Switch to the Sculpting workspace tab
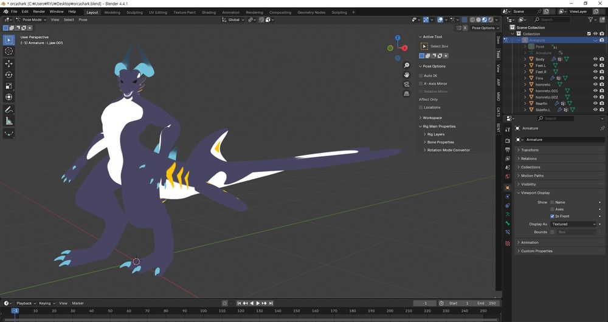 (x=134, y=12)
